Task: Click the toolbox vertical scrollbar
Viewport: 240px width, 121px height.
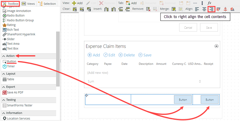Action: pos(58,59)
